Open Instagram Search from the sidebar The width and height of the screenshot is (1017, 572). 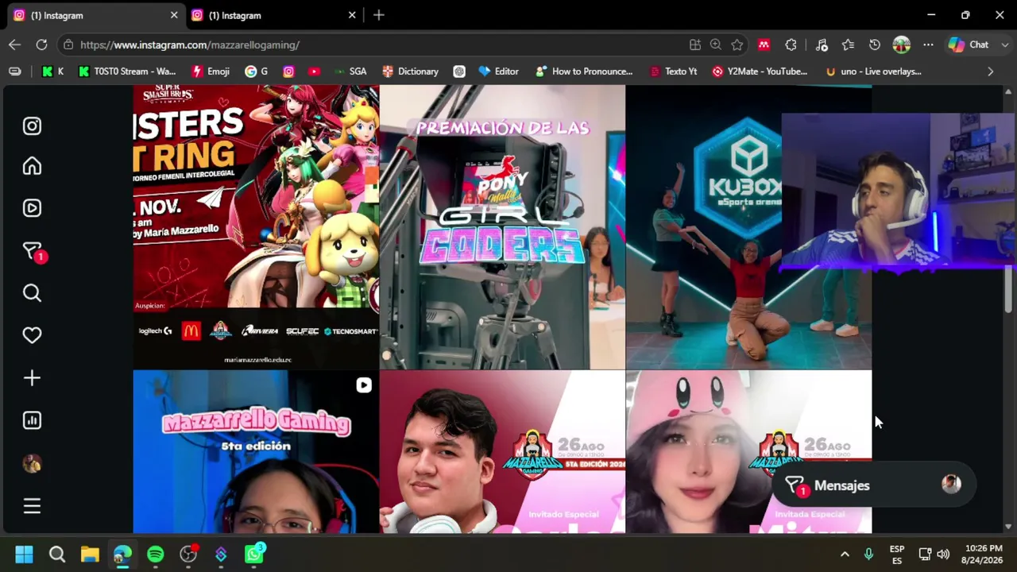[x=32, y=293]
